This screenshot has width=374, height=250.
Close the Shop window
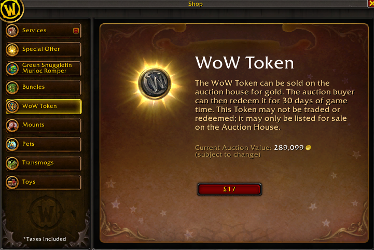pos(371,3)
